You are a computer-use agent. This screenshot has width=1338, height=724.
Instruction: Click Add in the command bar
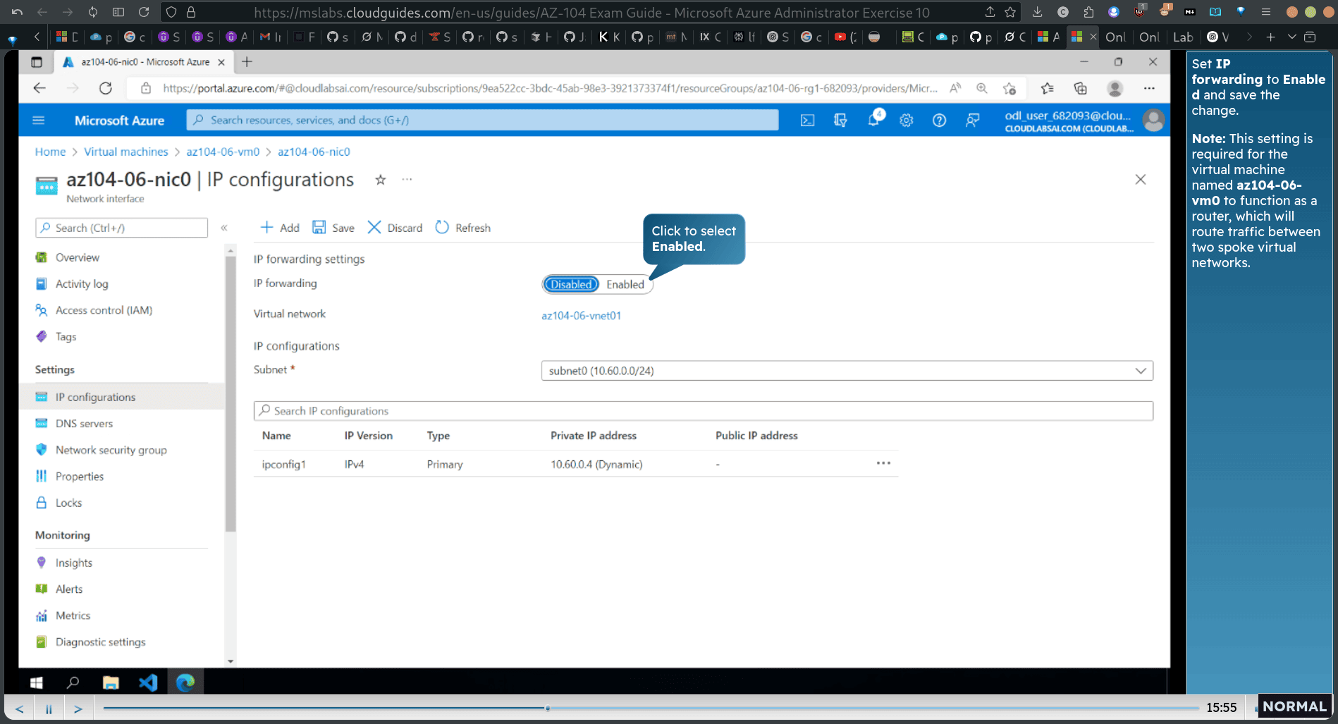[x=280, y=228]
